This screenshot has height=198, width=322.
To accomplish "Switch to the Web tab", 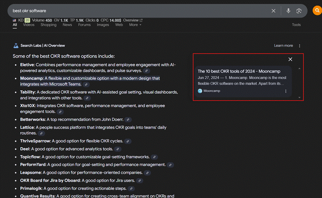I will point(119,25).
